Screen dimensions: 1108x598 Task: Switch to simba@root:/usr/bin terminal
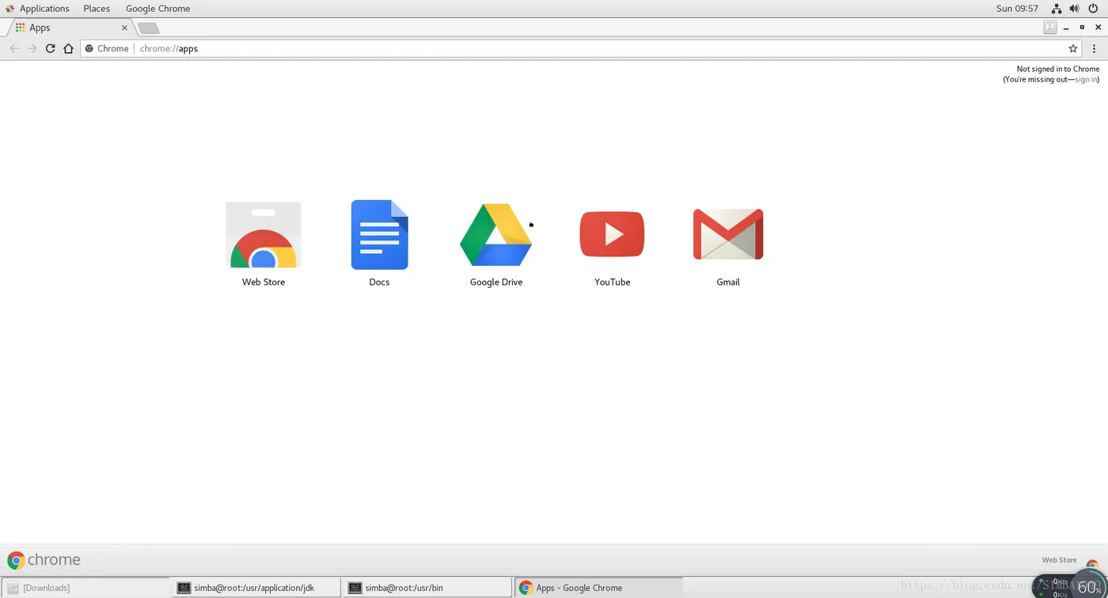427,588
